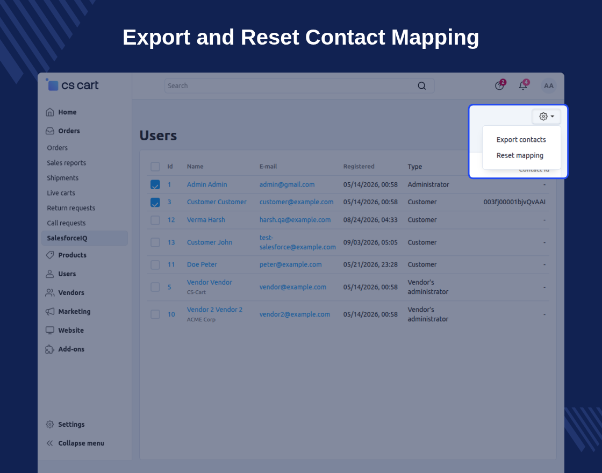This screenshot has width=602, height=473.
Task: Click the Users person icon
Action: point(50,274)
